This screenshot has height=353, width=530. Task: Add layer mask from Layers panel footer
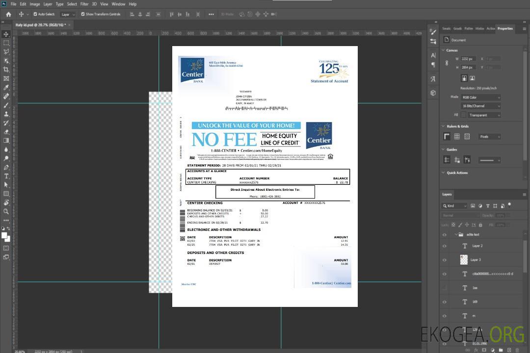pos(484,350)
